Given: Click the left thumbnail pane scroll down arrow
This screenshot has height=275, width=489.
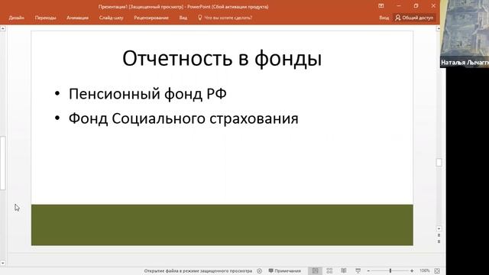Looking at the screenshot, I should coord(3,263).
